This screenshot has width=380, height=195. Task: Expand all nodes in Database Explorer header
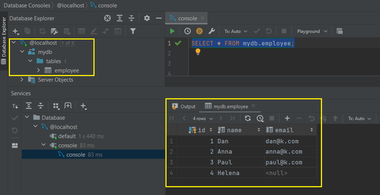pyautogui.click(x=120, y=18)
